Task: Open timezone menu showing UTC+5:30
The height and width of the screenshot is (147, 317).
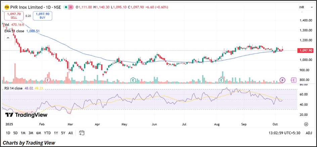Action: pyautogui.click(x=284, y=133)
